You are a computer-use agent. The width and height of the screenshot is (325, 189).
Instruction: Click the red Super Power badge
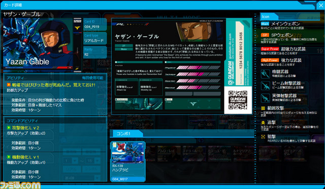click(x=270, y=49)
